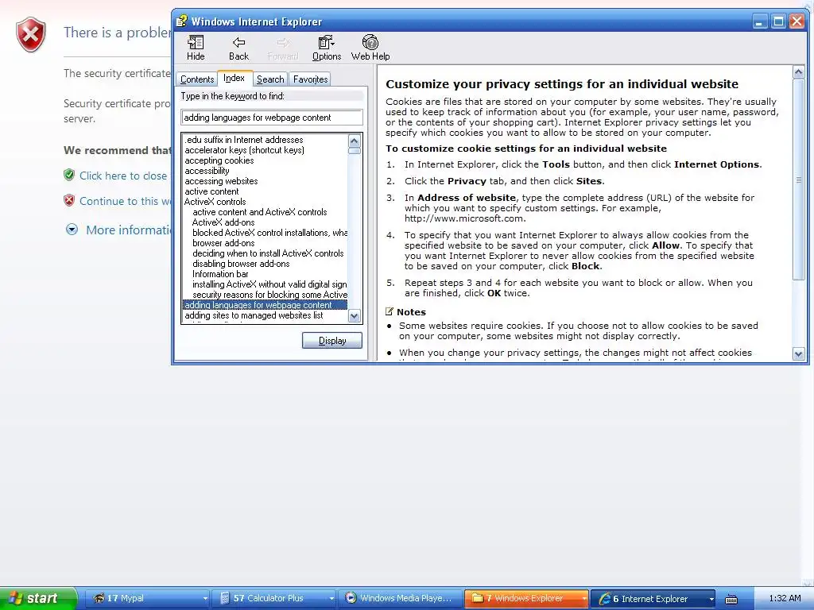Select 'adding sites to managed websites list'
This screenshot has height=610, width=814.
click(254, 315)
